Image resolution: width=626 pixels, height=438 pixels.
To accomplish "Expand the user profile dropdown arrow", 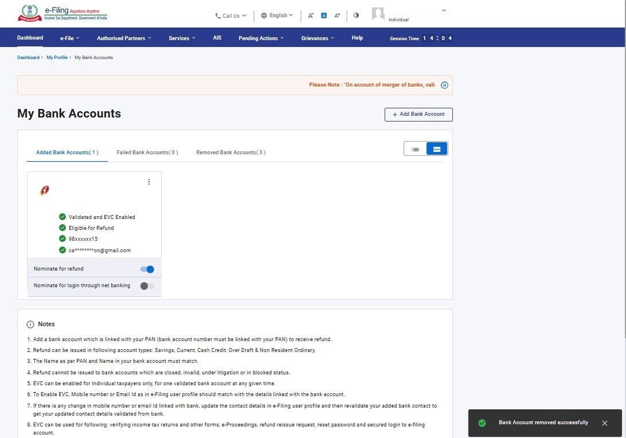I will pyautogui.click(x=444, y=10).
